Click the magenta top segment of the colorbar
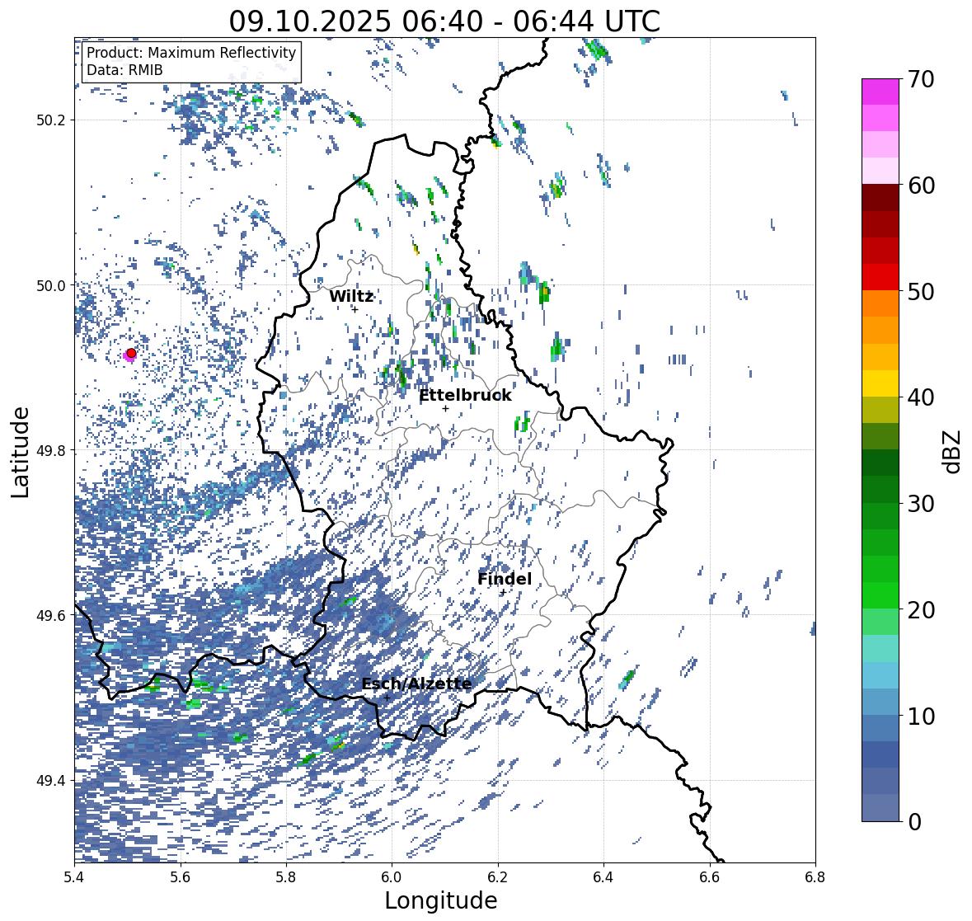This screenshot has height=921, width=972. point(880,92)
